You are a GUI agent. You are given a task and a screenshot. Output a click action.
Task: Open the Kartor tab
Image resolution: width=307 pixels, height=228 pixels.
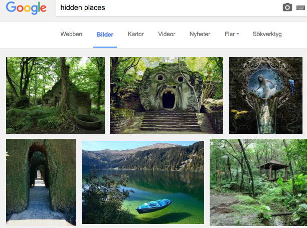135,34
